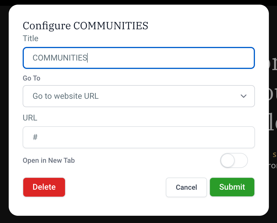Screen dimensions: 277x223
Task: Toggle the Open in New Tab switch
Action: [234, 160]
